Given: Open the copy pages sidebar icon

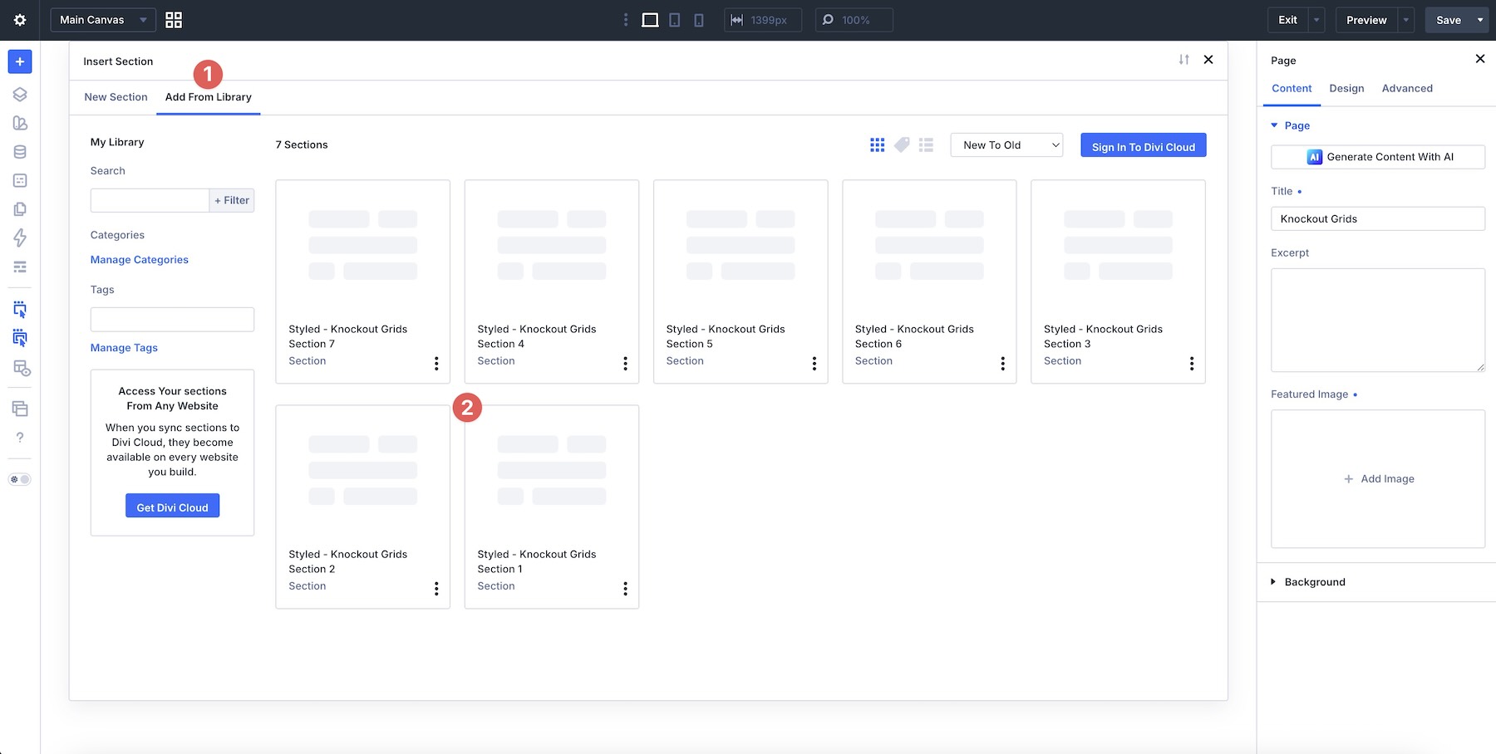Looking at the screenshot, I should click(20, 209).
